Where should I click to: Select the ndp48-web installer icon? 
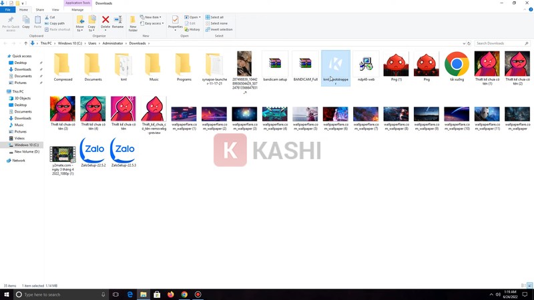pyautogui.click(x=366, y=64)
